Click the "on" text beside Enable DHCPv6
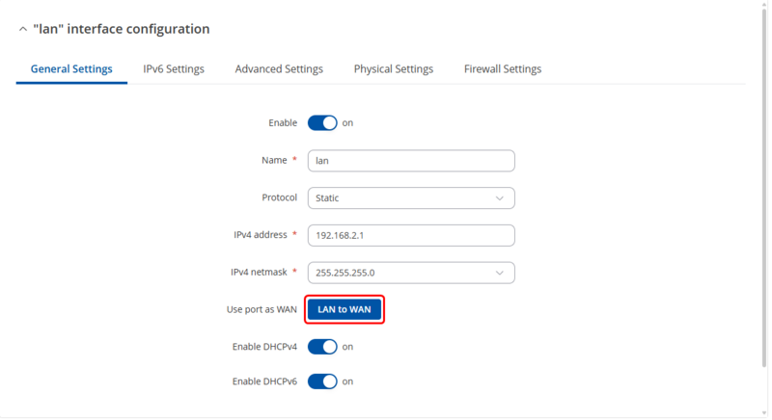The height and width of the screenshot is (420, 772). tap(347, 381)
